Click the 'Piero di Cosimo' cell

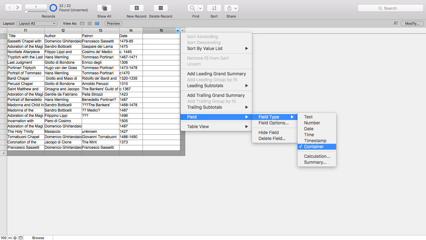coord(63,121)
